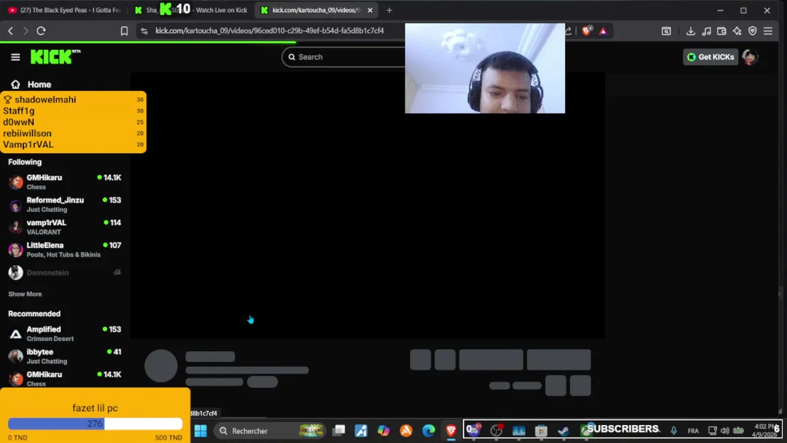Click the Get KICKs button
Viewport: 787px width, 443px height.
click(711, 57)
